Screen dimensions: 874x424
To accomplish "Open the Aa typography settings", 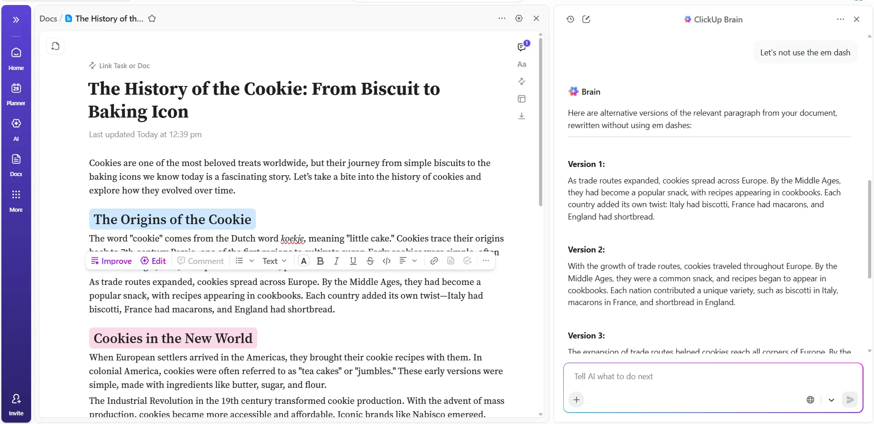I will click(522, 64).
